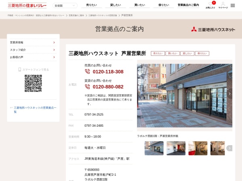Open the My Page user icon
Viewport: 242px width, 181px height.
[x=223, y=4]
